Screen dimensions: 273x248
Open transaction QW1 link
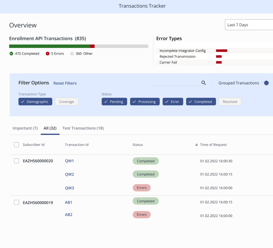[x=69, y=161]
